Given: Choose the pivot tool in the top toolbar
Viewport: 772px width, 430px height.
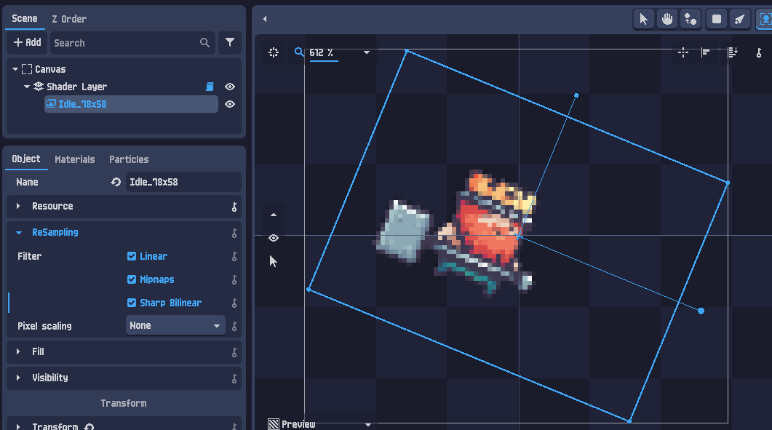Looking at the screenshot, I should point(691,18).
